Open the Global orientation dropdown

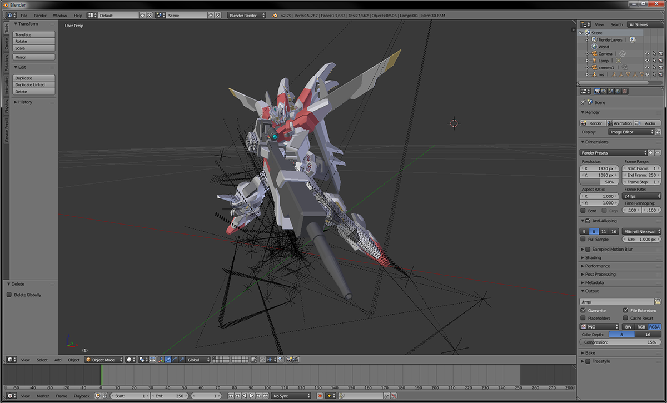[x=198, y=360]
